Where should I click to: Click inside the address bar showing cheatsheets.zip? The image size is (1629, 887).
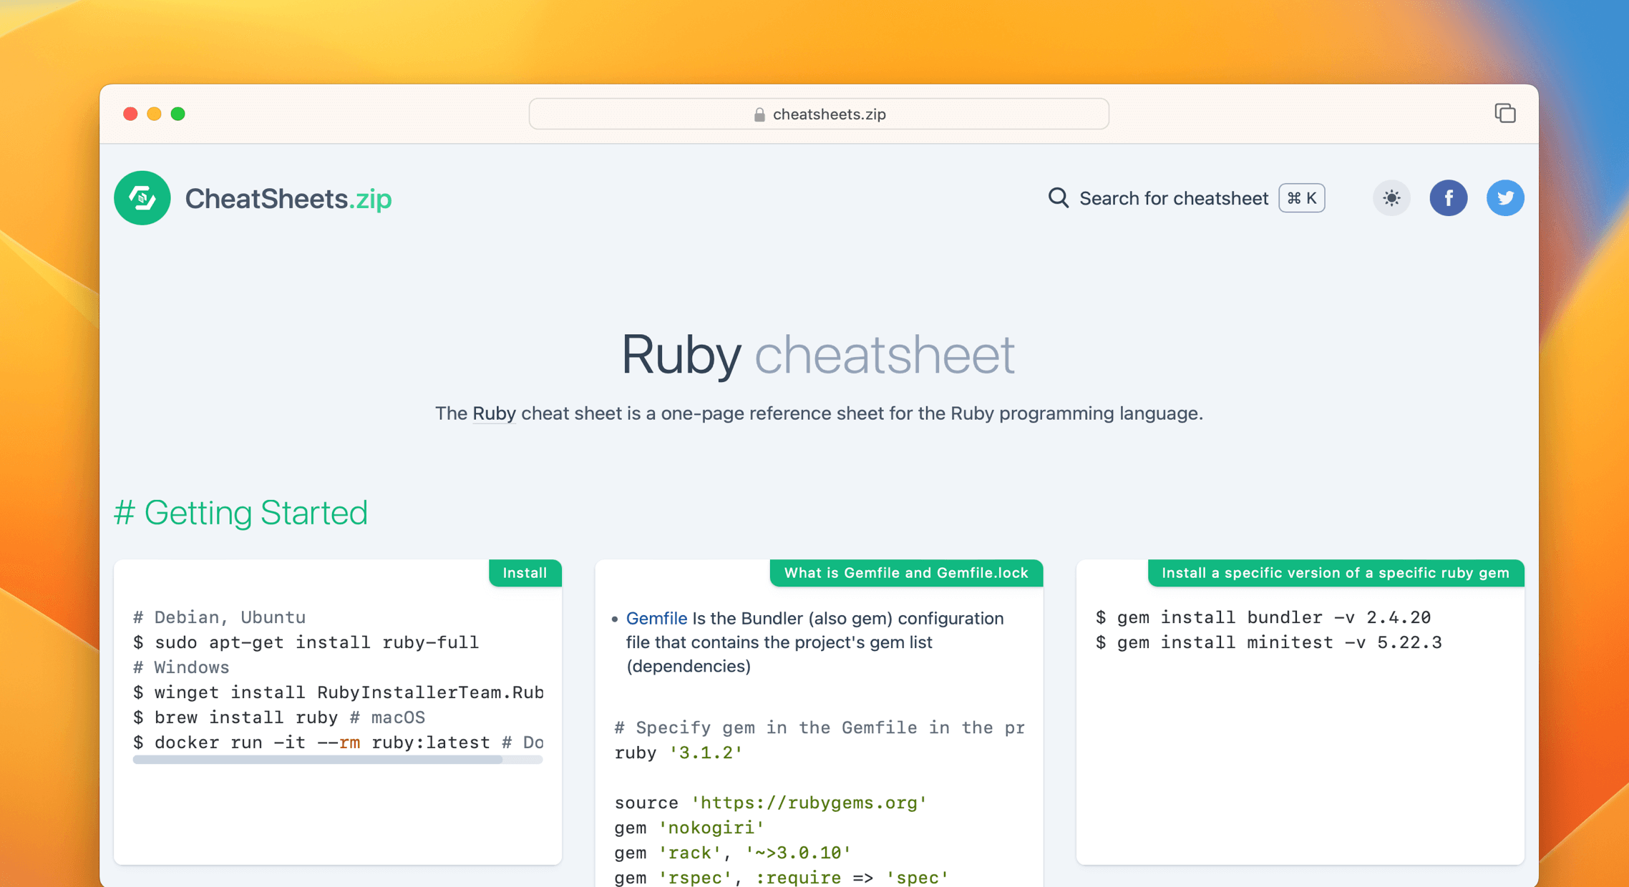click(818, 114)
